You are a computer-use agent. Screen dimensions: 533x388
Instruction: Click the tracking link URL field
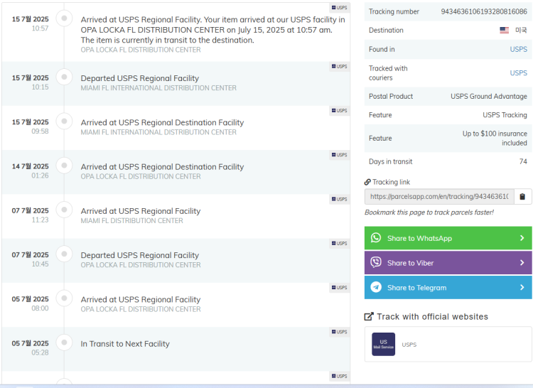tap(439, 197)
